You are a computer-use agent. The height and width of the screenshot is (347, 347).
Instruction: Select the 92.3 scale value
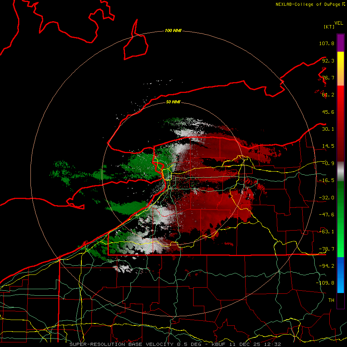[x=328, y=61]
